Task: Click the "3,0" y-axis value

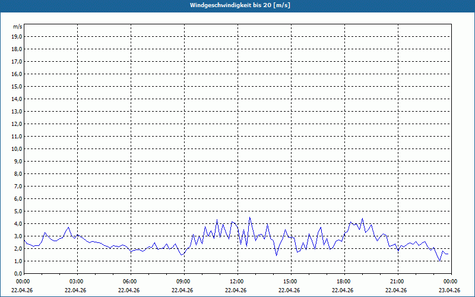Action: tap(18, 236)
